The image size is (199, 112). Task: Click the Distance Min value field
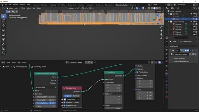click(46, 97)
